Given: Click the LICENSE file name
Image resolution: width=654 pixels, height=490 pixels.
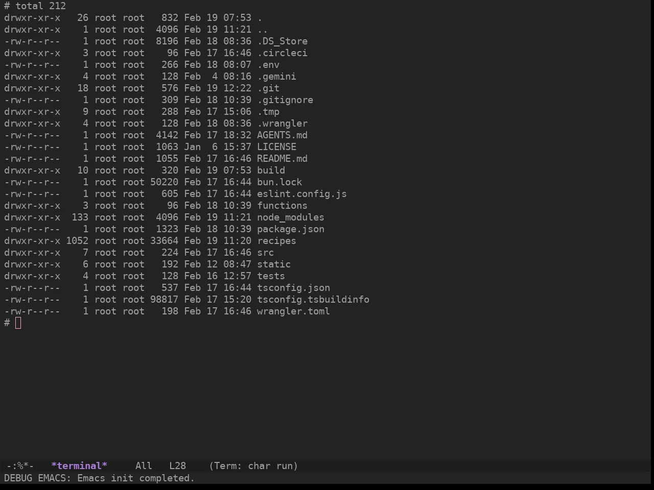Looking at the screenshot, I should [x=276, y=147].
